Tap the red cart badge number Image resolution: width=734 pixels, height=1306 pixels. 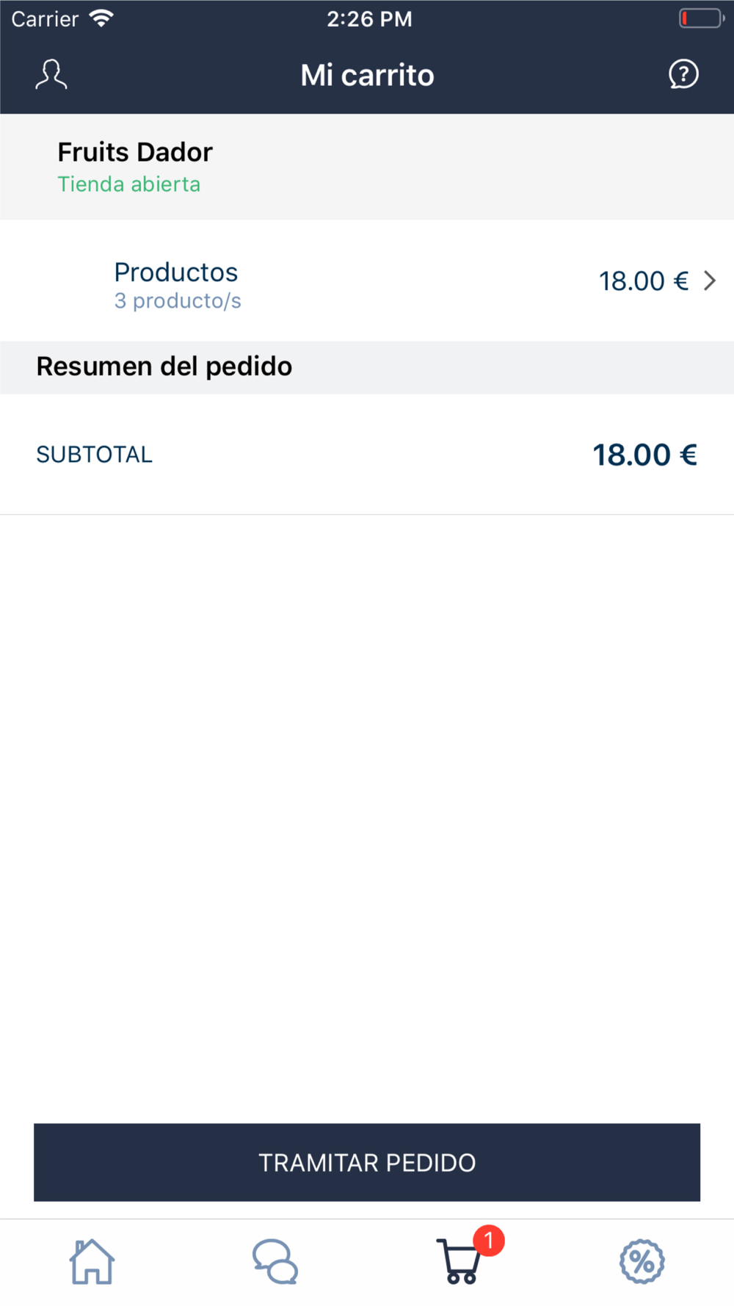pyautogui.click(x=489, y=1241)
